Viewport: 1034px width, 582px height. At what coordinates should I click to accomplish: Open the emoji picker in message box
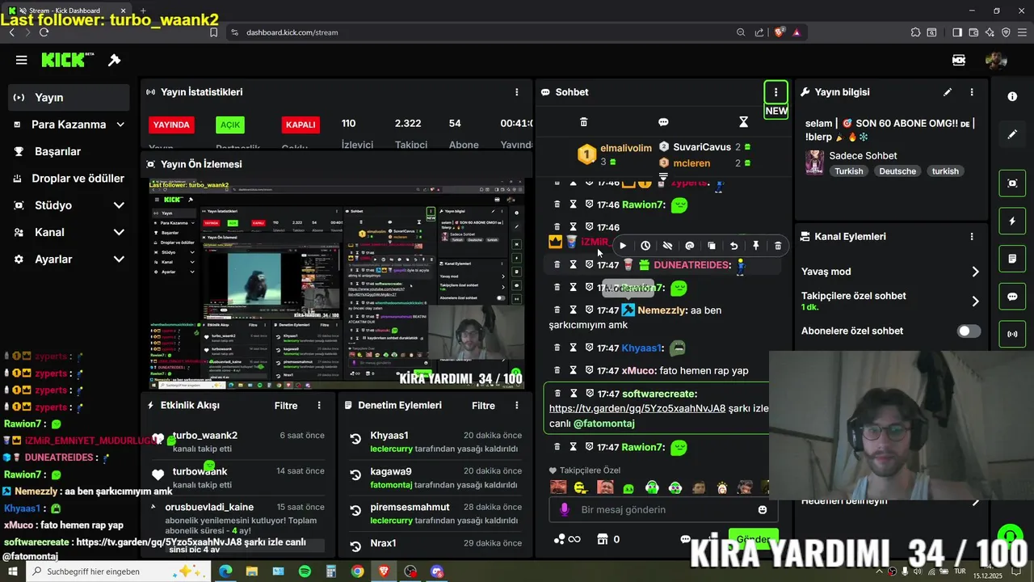tap(763, 509)
